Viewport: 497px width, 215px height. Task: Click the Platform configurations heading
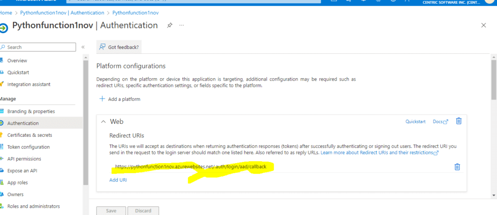pyautogui.click(x=131, y=66)
